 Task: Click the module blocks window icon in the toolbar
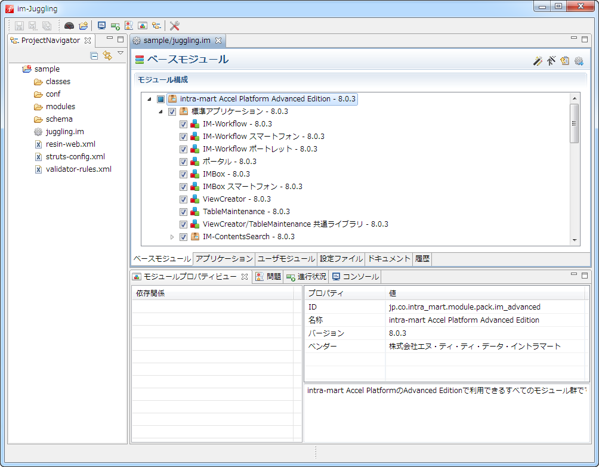click(x=143, y=26)
